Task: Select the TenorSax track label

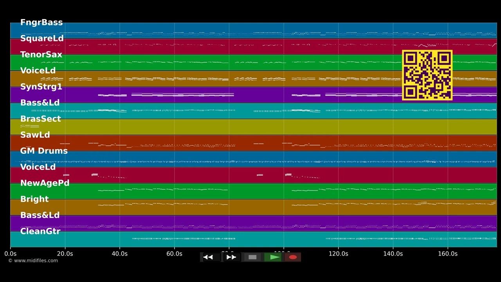Action: (x=41, y=54)
